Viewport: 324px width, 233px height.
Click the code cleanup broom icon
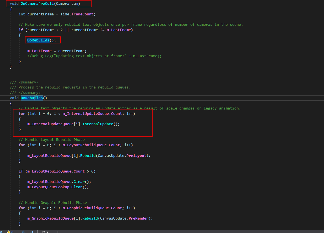[44, 232]
